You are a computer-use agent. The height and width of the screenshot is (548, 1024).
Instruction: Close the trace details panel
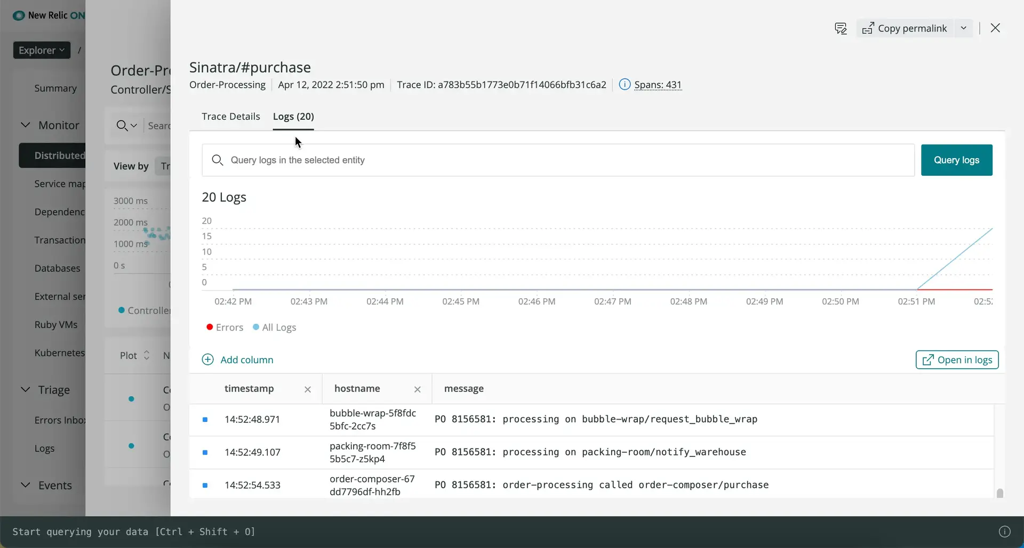pyautogui.click(x=995, y=28)
